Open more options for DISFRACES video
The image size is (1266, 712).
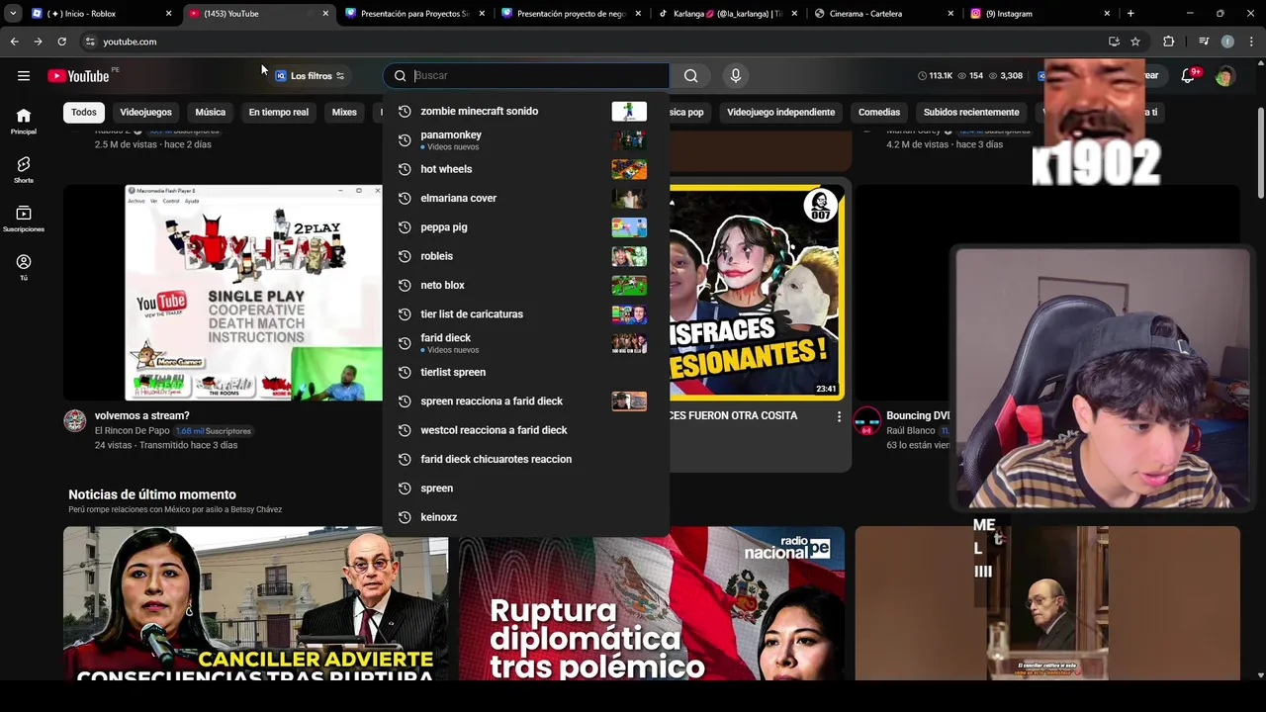(839, 416)
